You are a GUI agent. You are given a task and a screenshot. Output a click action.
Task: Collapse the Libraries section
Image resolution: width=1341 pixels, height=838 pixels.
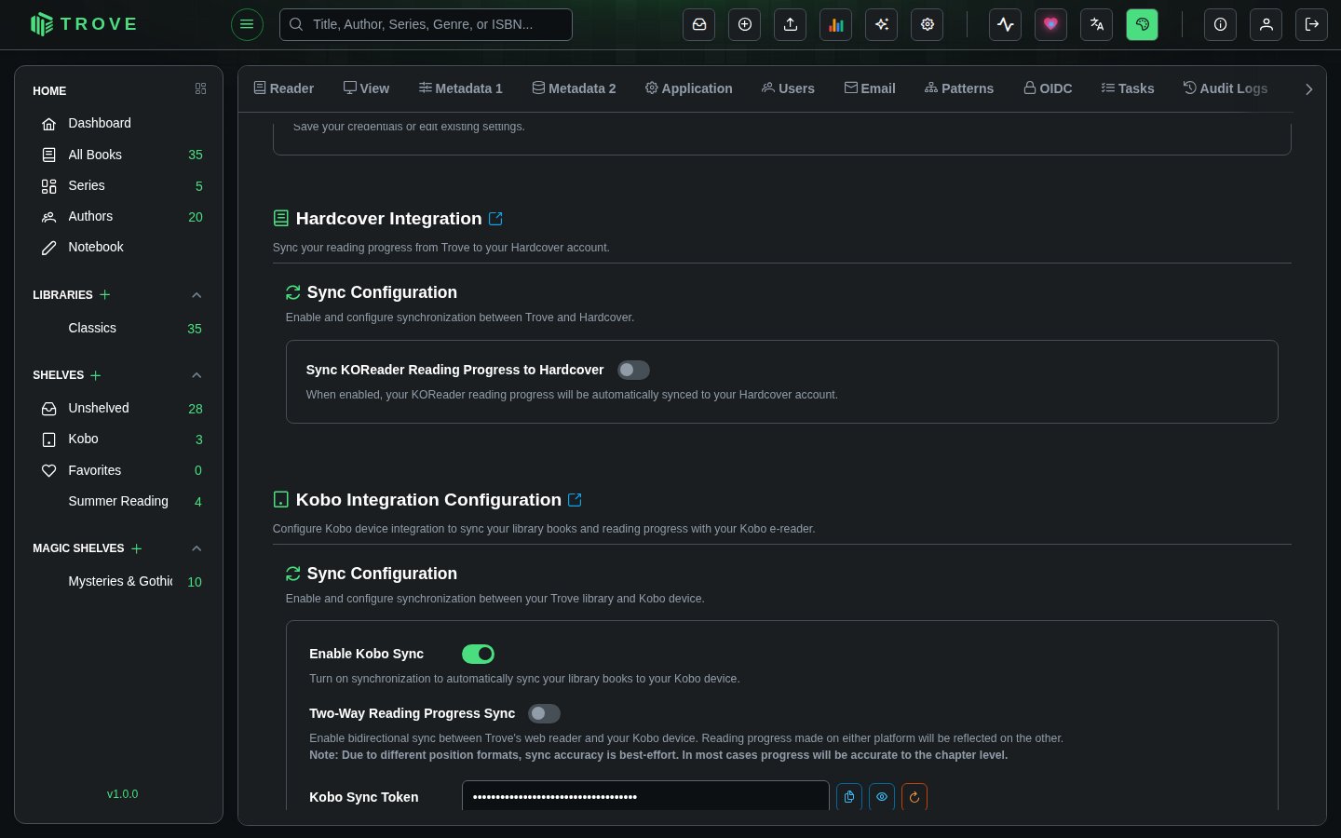(x=196, y=295)
